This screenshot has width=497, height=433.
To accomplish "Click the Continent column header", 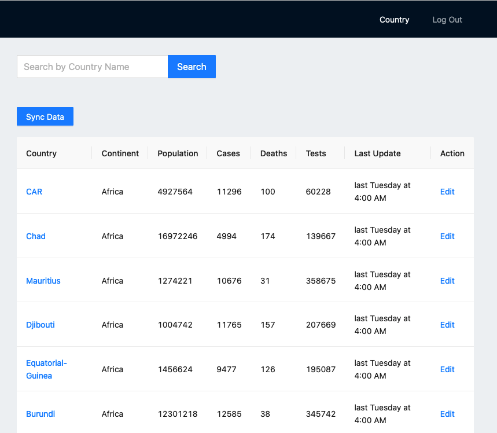I will [x=120, y=153].
